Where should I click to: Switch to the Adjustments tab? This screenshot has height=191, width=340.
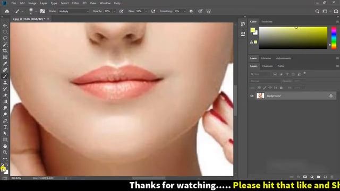click(x=283, y=58)
